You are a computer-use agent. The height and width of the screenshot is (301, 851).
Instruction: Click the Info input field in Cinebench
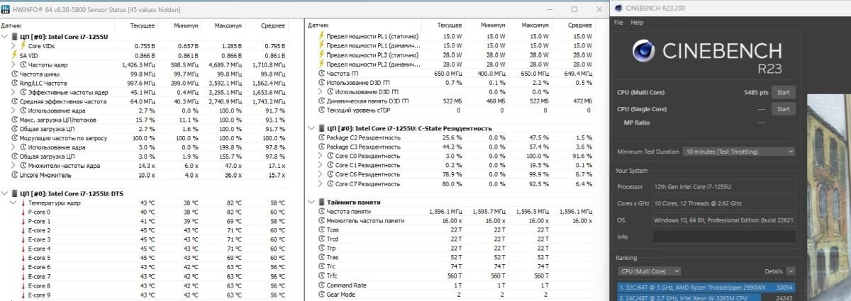point(723,237)
